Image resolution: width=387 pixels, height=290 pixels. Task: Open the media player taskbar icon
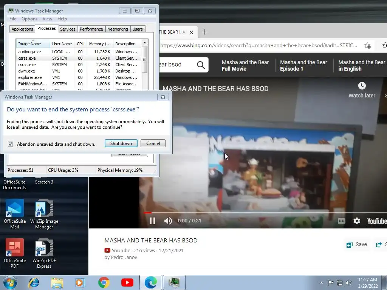tap(80, 282)
